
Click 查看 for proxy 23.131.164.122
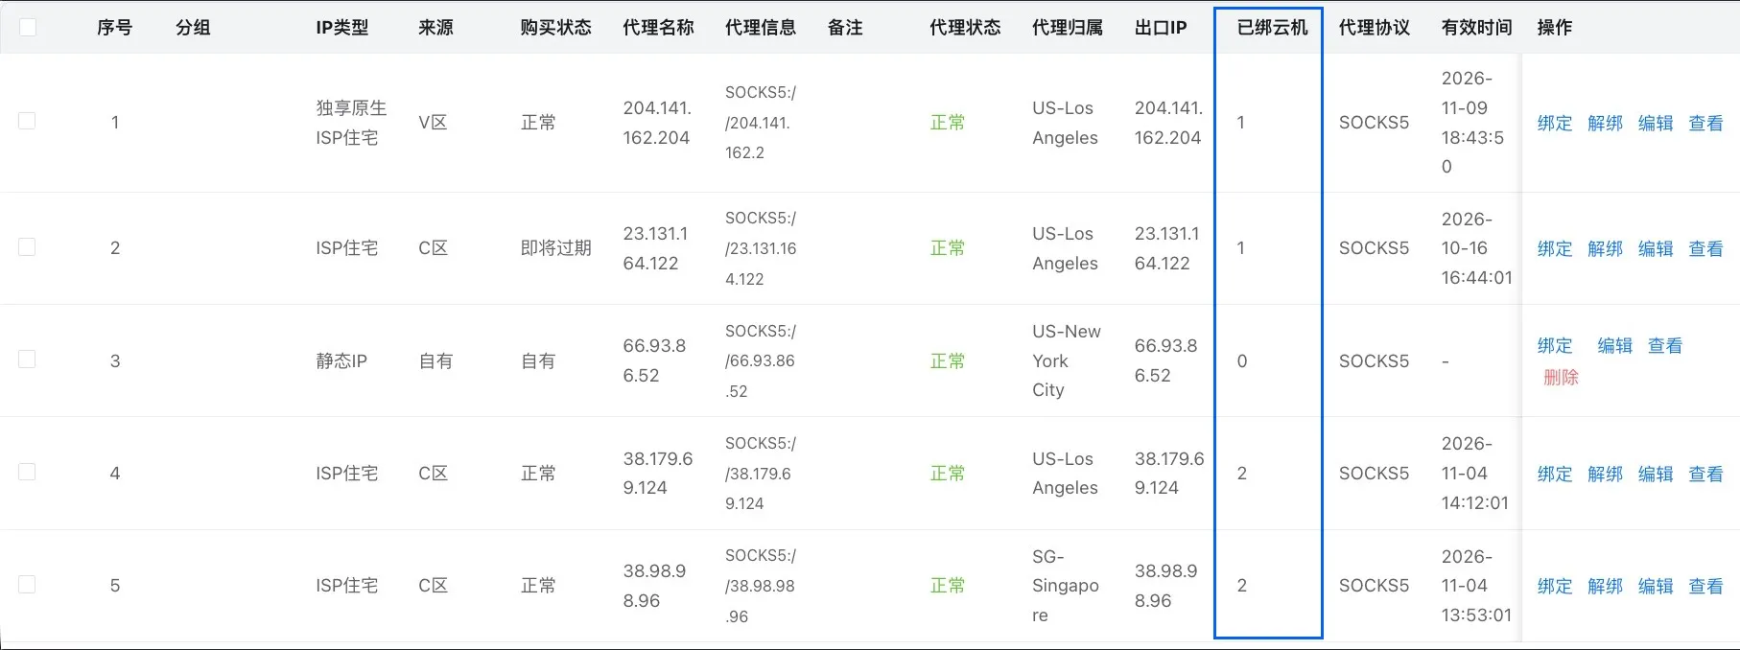[1705, 248]
